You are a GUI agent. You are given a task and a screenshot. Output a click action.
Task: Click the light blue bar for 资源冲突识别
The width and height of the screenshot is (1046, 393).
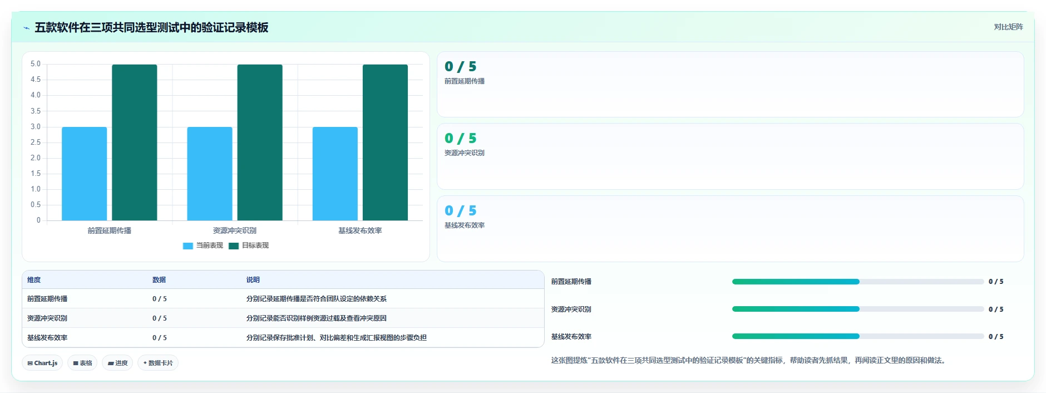[210, 174]
